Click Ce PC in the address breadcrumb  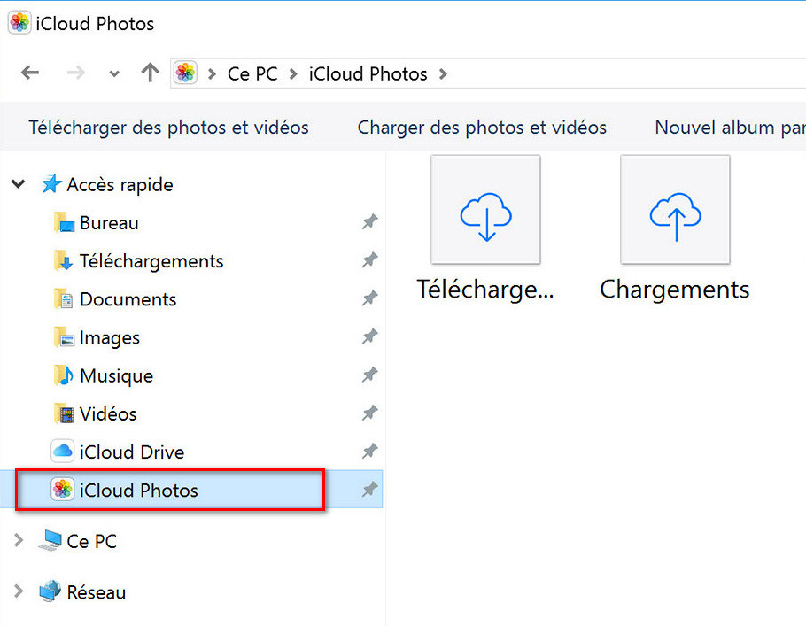252,73
